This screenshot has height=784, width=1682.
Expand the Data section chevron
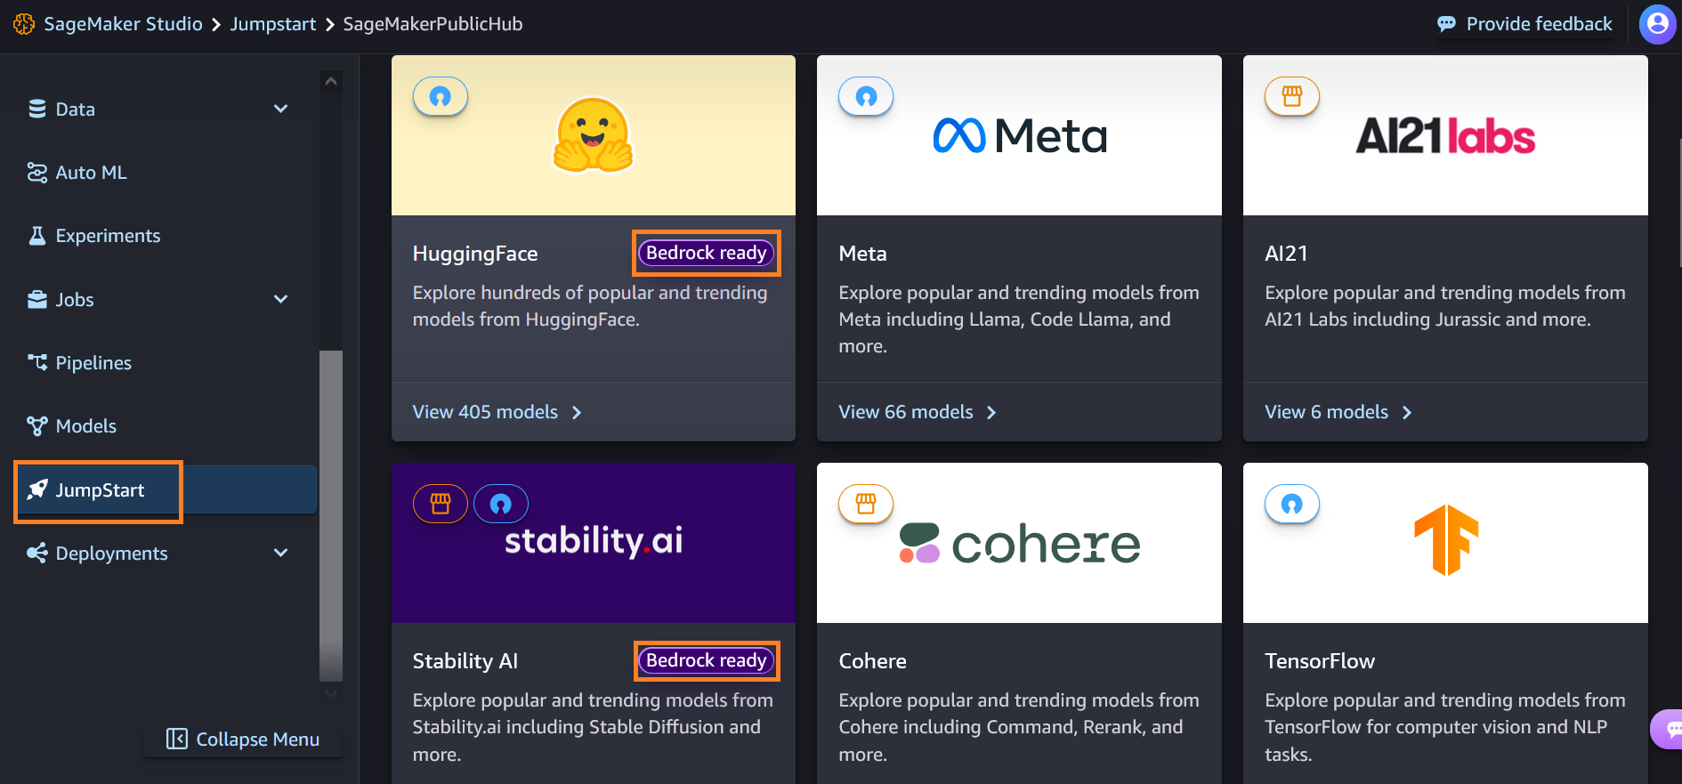pos(281,109)
